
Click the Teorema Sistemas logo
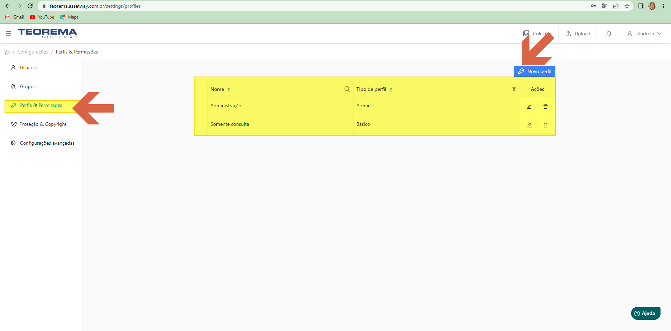click(x=48, y=33)
